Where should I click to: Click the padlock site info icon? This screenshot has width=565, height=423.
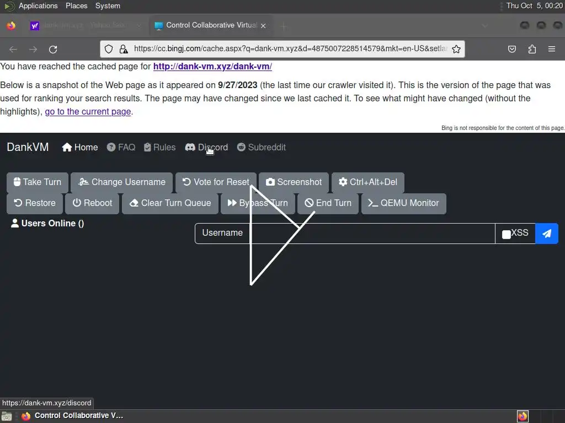124,49
